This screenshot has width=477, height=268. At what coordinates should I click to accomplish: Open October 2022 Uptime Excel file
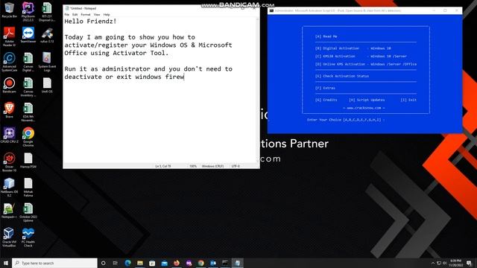coord(28,212)
